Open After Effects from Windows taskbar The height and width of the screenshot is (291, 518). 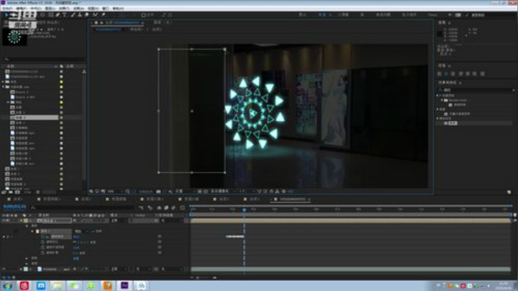pos(124,285)
